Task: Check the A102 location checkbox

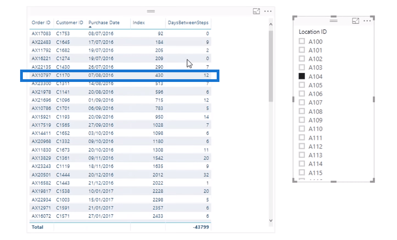Action: point(301,59)
